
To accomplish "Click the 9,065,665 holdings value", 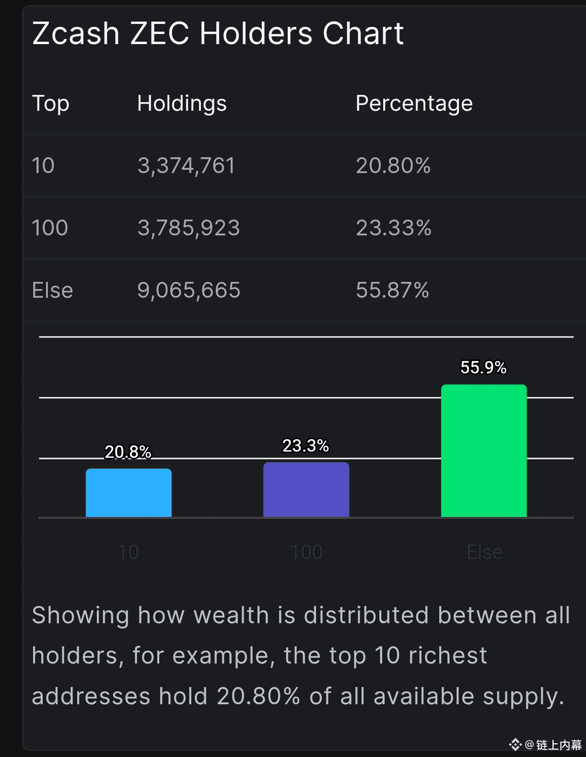I will (188, 290).
